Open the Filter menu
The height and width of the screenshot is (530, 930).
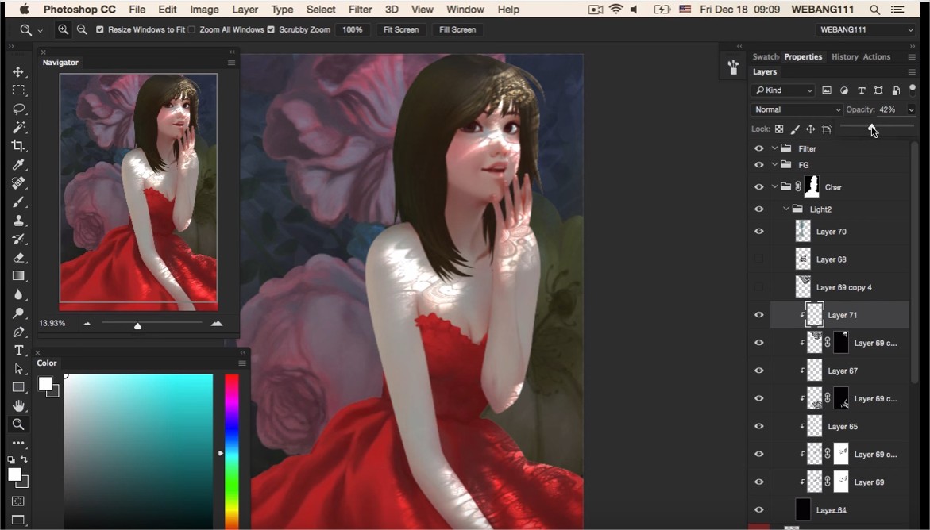360,10
